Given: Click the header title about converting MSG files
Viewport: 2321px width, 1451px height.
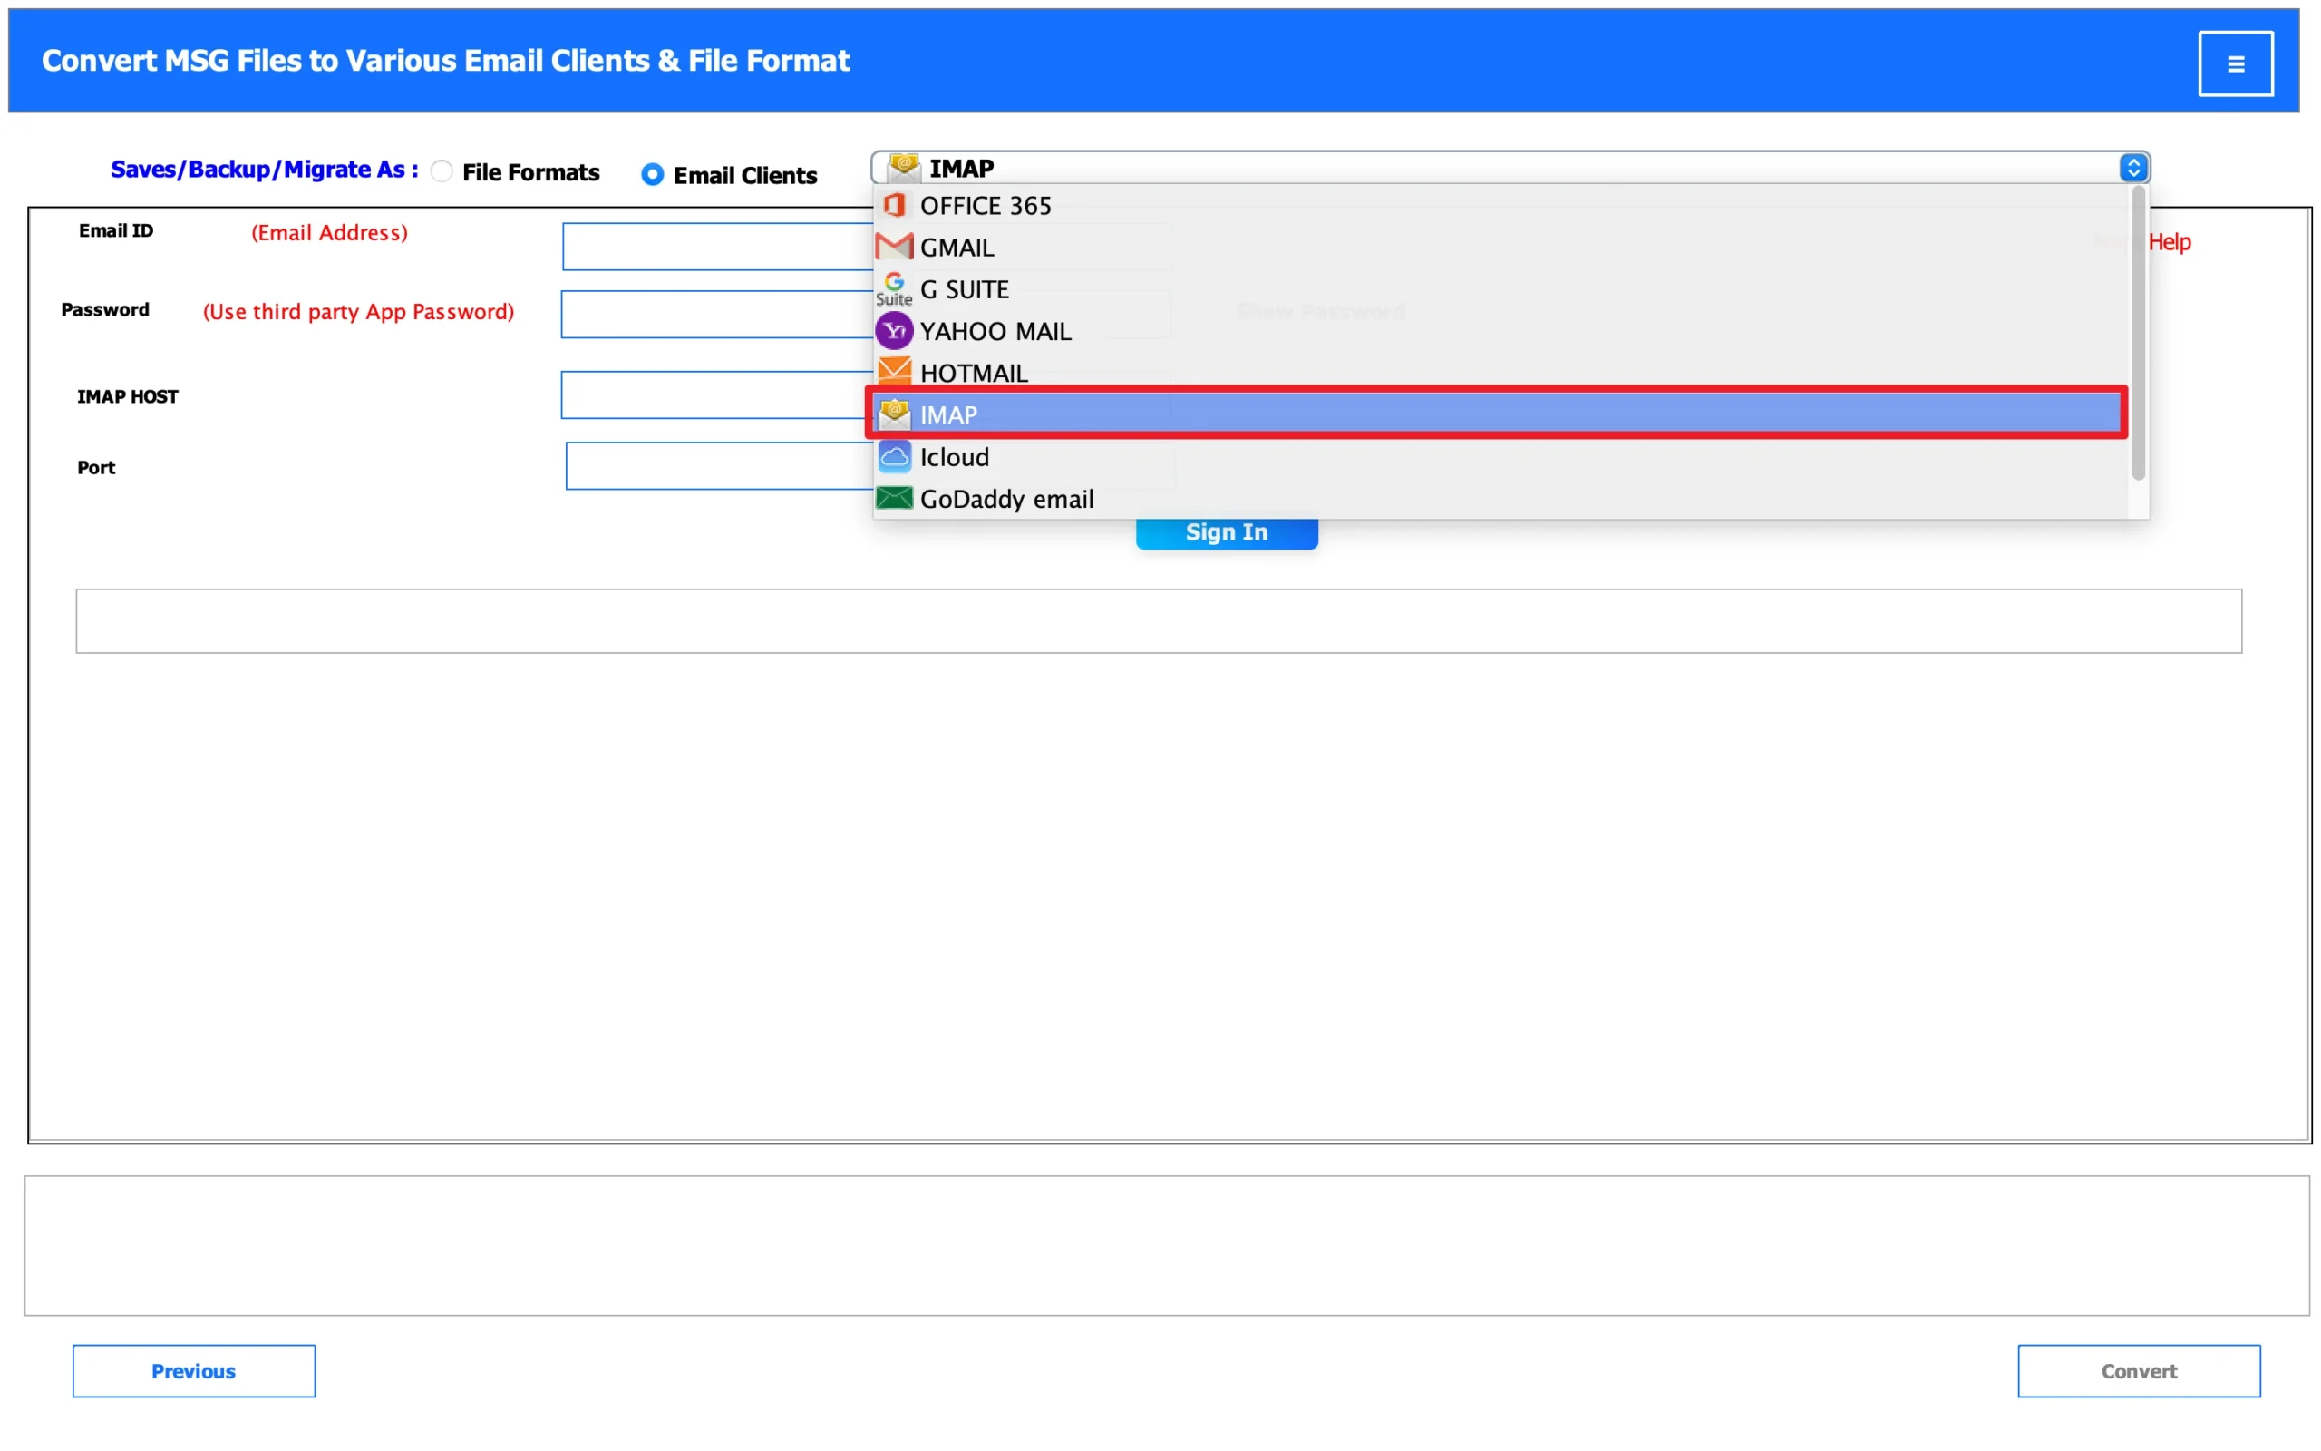Looking at the screenshot, I should point(446,61).
